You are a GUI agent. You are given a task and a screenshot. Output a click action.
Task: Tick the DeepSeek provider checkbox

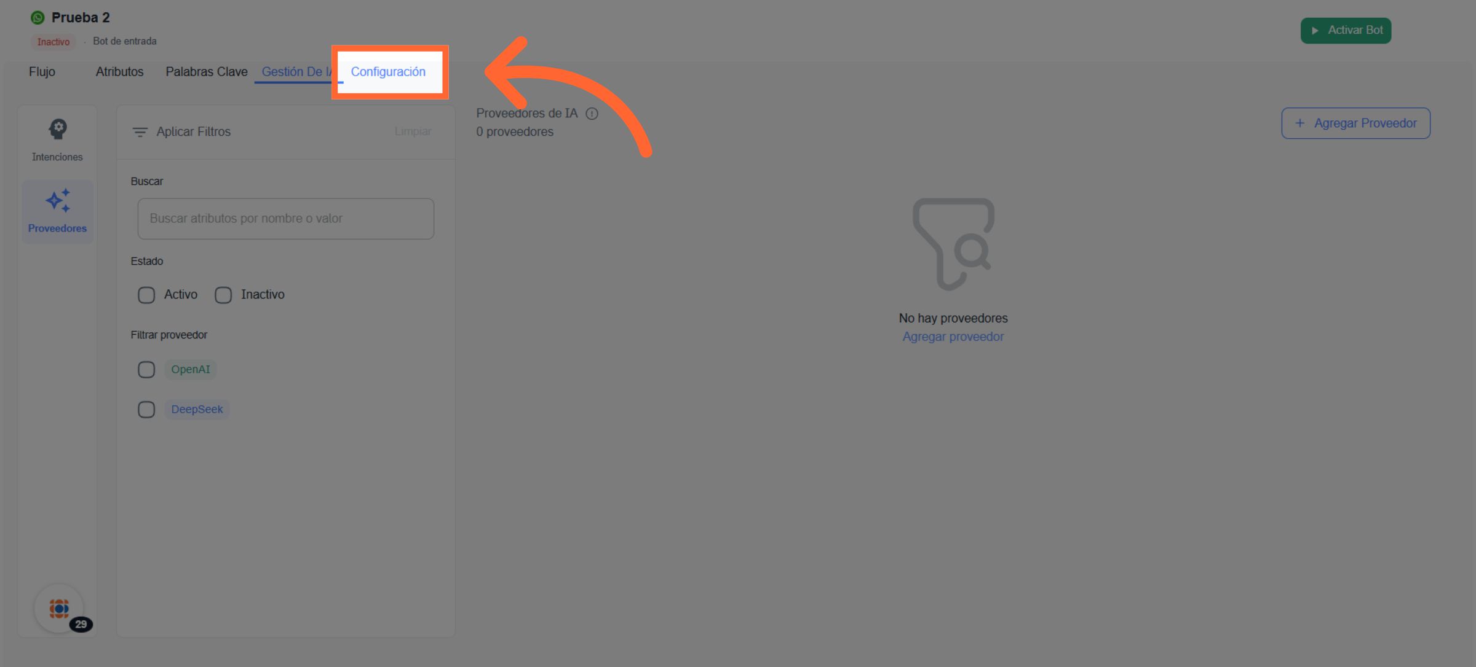pos(146,410)
